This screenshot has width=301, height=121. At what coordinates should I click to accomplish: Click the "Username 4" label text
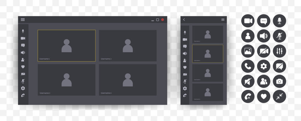coord(106,93)
